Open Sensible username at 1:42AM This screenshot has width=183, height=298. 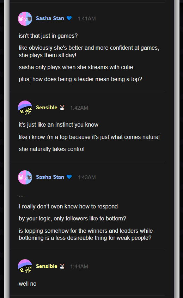(x=47, y=108)
